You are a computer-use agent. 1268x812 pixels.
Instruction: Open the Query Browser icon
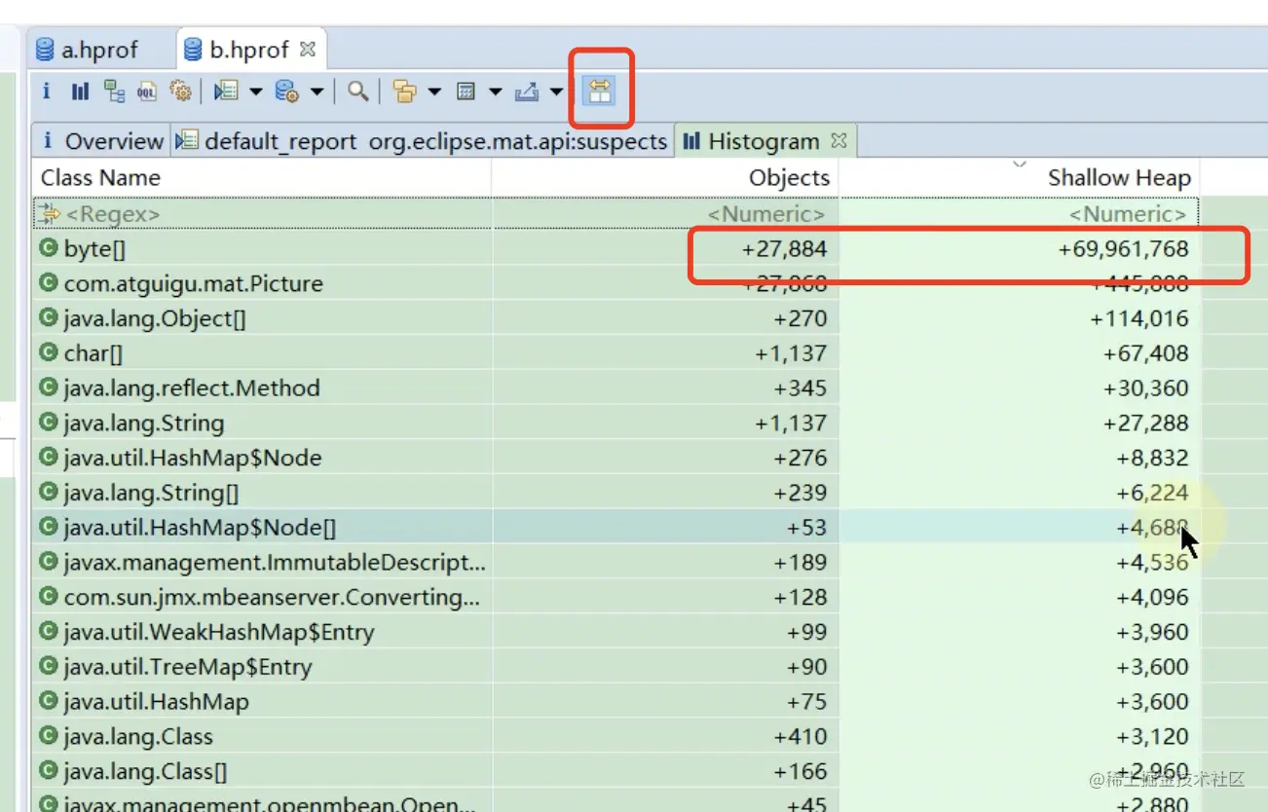286,92
